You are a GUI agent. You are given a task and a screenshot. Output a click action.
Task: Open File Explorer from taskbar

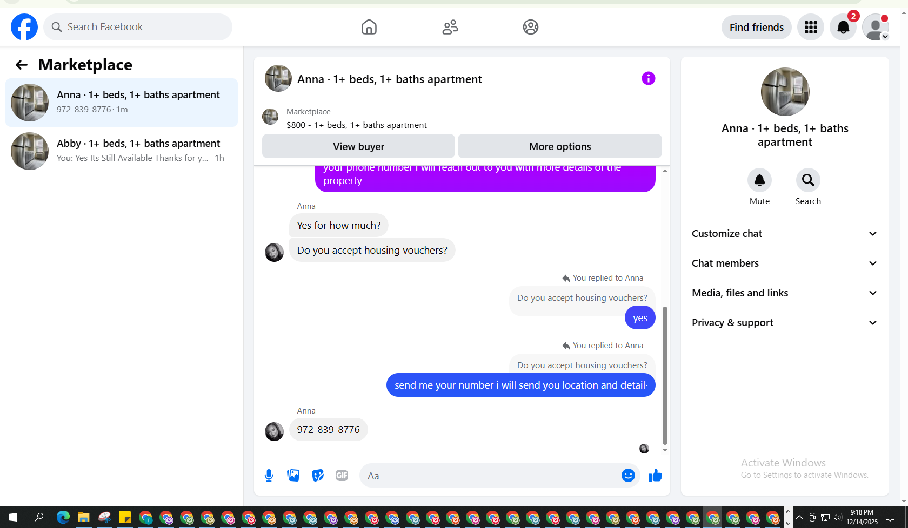84,517
